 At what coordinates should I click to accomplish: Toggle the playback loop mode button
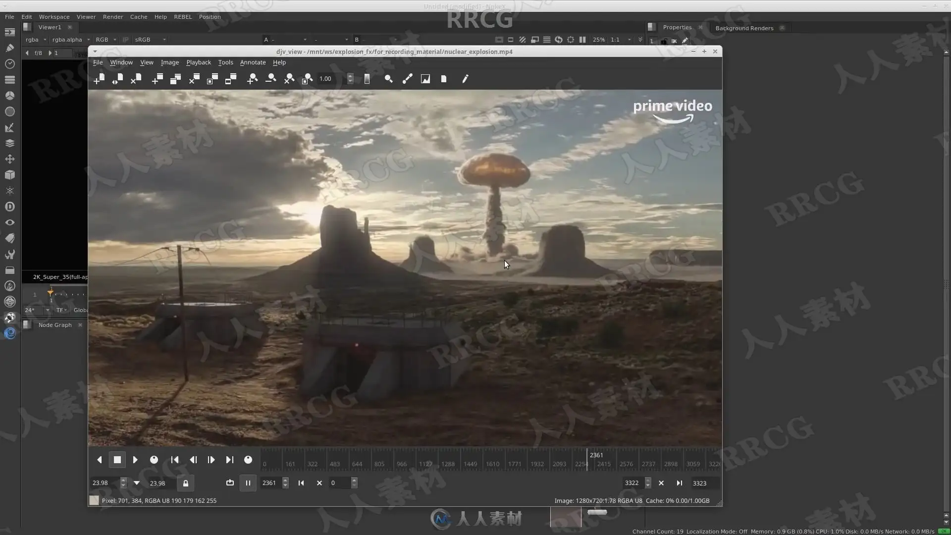pyautogui.click(x=230, y=483)
